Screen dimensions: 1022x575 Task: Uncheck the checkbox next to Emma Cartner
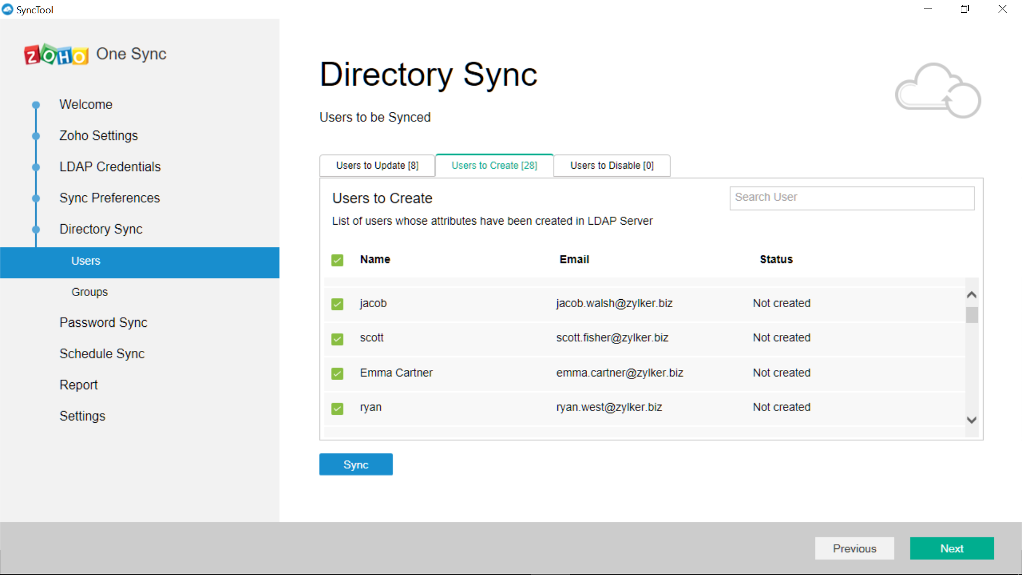337,374
